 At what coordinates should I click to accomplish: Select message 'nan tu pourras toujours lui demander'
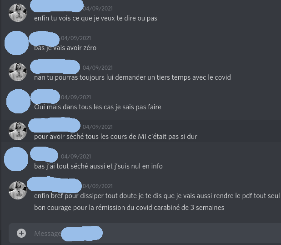[x=132, y=77]
